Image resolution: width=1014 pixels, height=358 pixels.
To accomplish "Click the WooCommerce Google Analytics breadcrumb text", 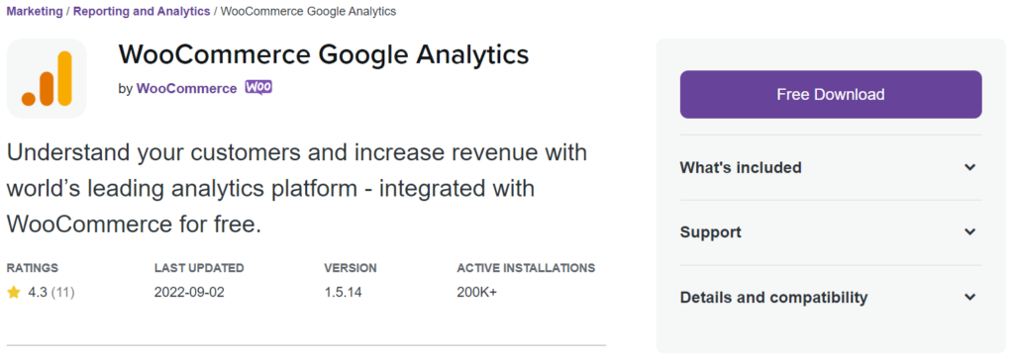I will pos(309,11).
